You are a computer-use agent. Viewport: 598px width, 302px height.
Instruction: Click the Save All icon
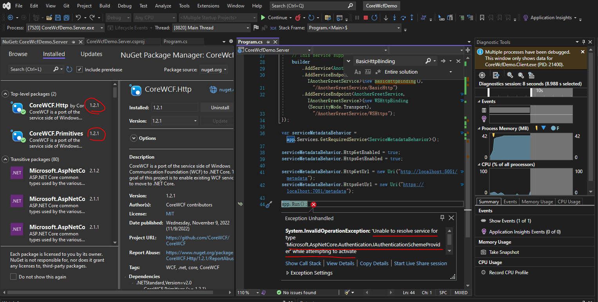click(x=67, y=18)
